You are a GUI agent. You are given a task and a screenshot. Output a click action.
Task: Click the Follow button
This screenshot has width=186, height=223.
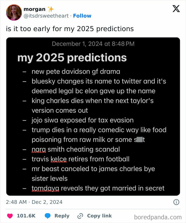pos(82,16)
